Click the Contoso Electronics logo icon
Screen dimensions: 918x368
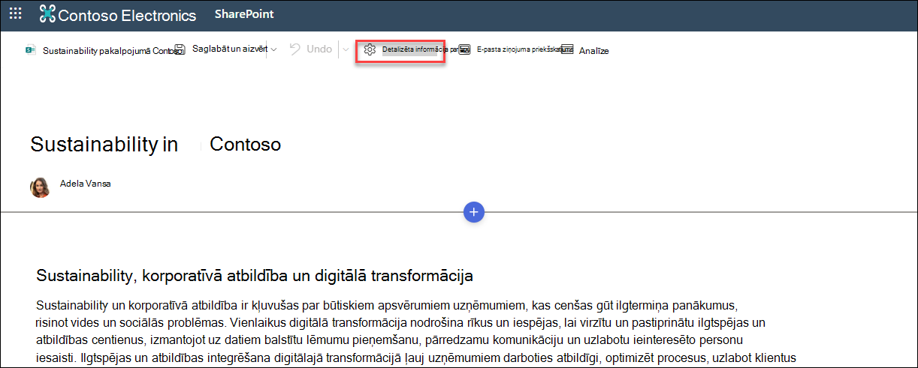tap(47, 15)
